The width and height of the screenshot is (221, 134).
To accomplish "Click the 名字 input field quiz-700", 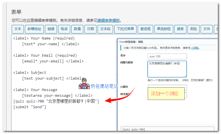I will 167,56.
